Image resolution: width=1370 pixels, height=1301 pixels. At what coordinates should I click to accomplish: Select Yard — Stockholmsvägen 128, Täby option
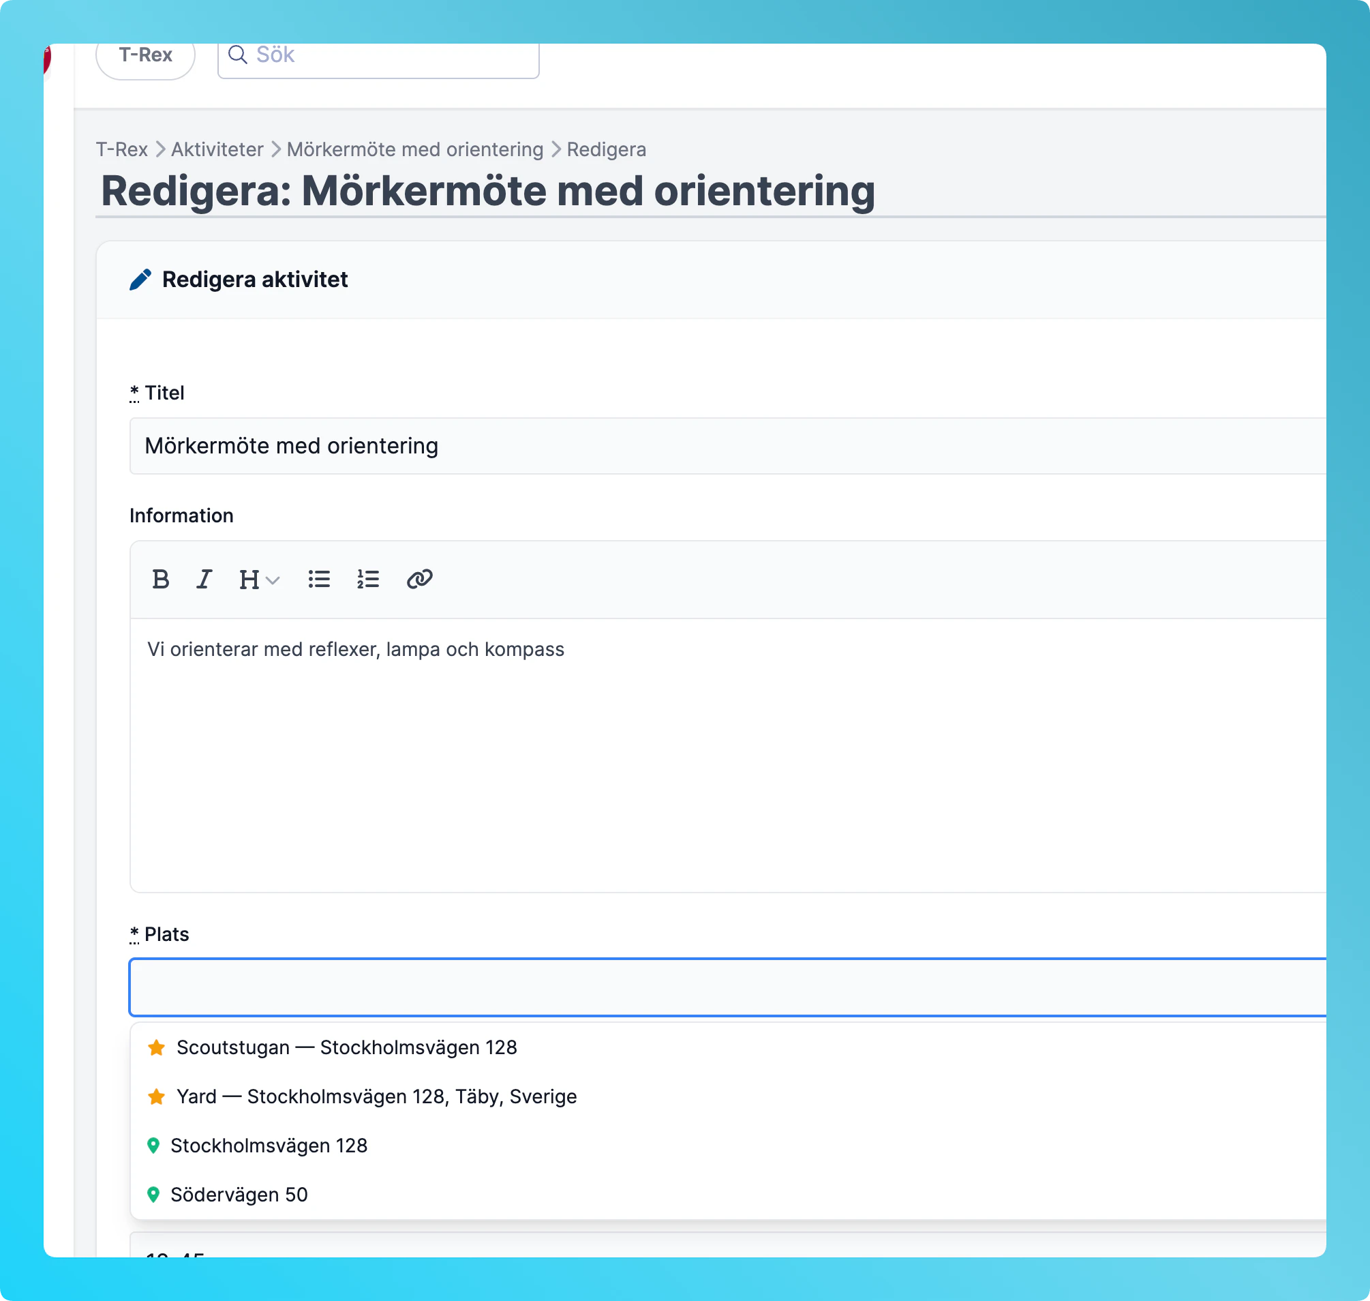pos(376,1096)
